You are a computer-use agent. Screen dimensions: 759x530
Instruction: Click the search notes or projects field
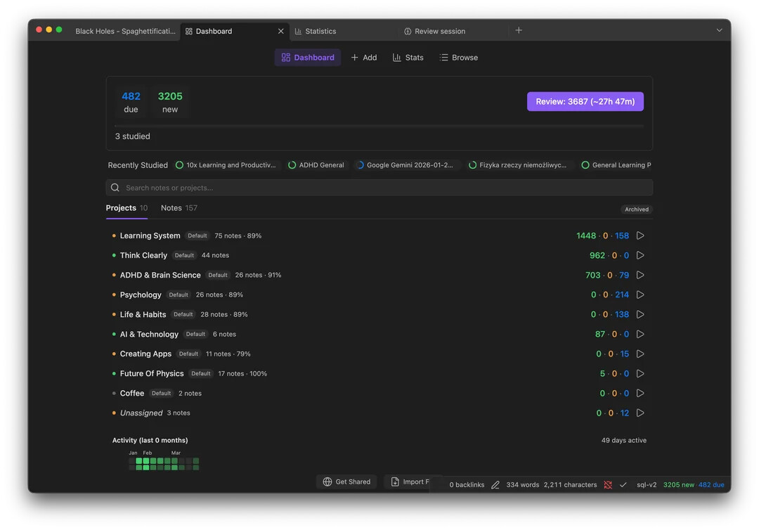(x=379, y=188)
